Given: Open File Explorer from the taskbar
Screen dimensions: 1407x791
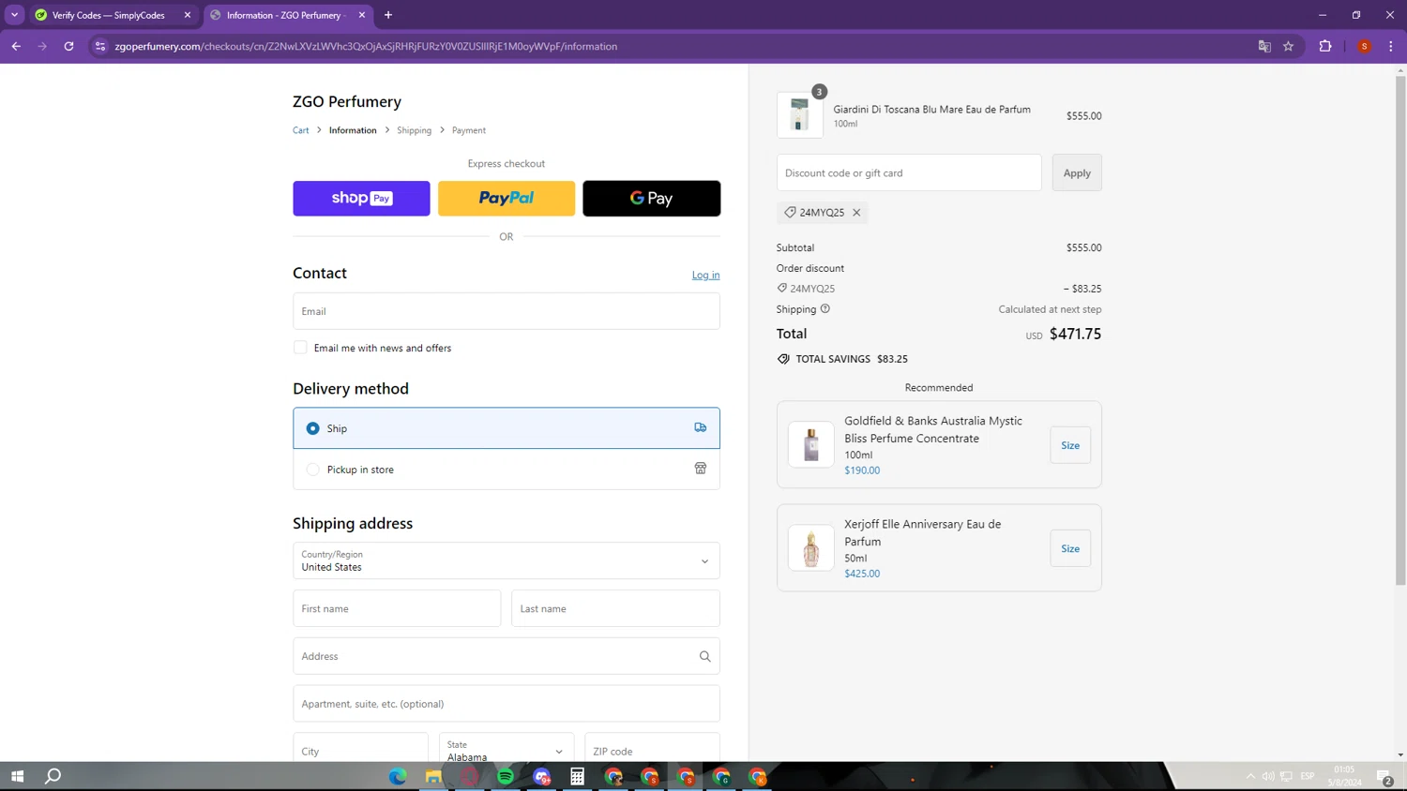Looking at the screenshot, I should click(433, 776).
